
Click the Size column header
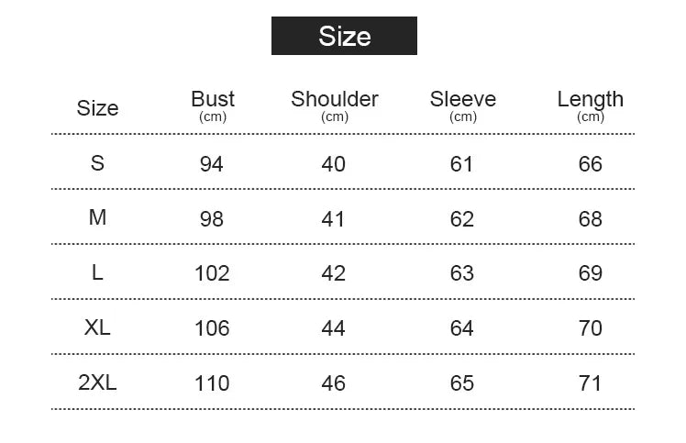pos(97,108)
